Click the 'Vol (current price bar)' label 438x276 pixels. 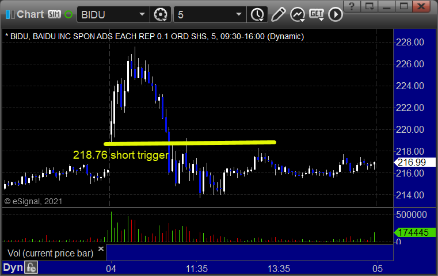pyautogui.click(x=50, y=253)
